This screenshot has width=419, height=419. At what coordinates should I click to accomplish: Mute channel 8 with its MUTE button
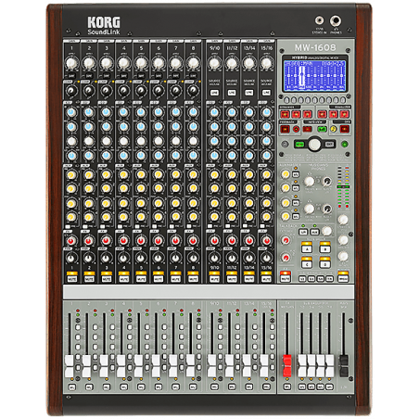[193, 279]
